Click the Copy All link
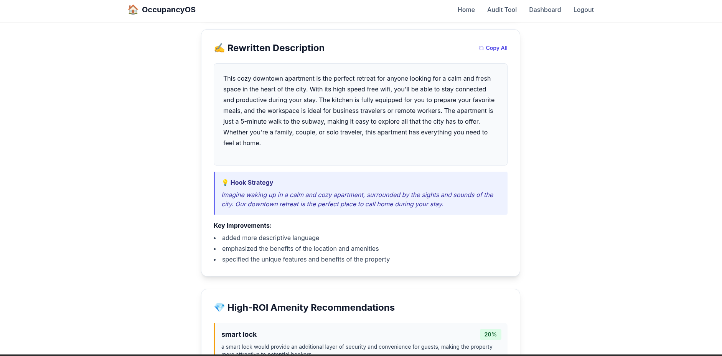The width and height of the screenshot is (722, 356). pos(496,48)
